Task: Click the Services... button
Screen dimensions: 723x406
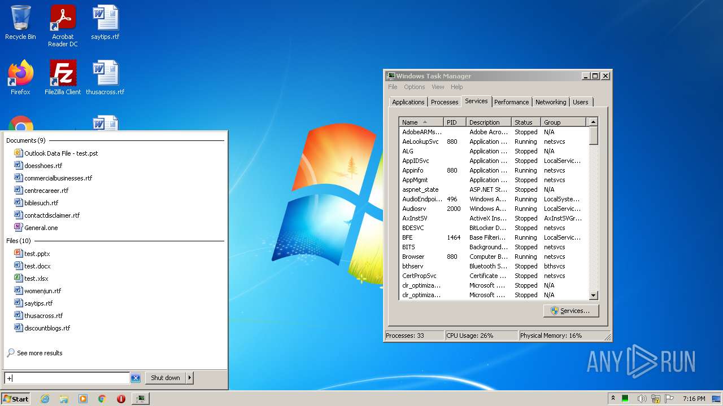Action: pos(570,311)
